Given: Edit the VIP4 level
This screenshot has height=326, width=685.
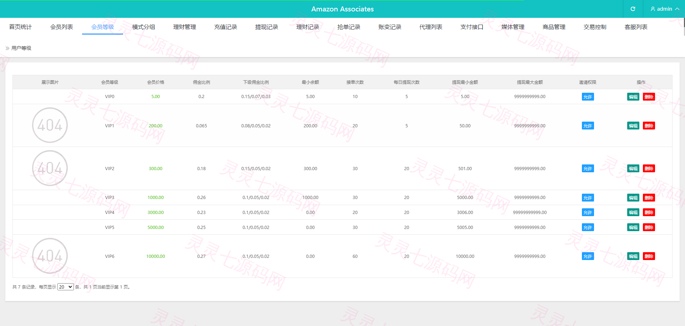Looking at the screenshot, I should 633,212.
